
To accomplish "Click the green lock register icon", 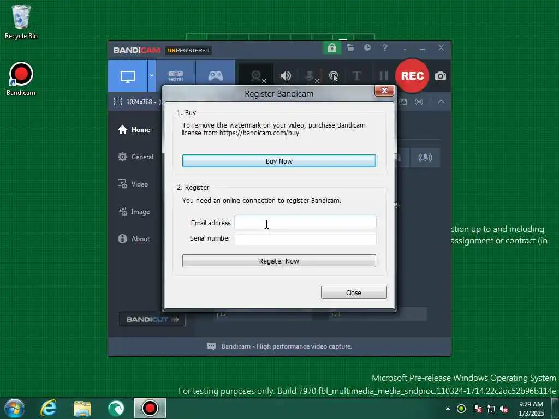I will [x=332, y=48].
